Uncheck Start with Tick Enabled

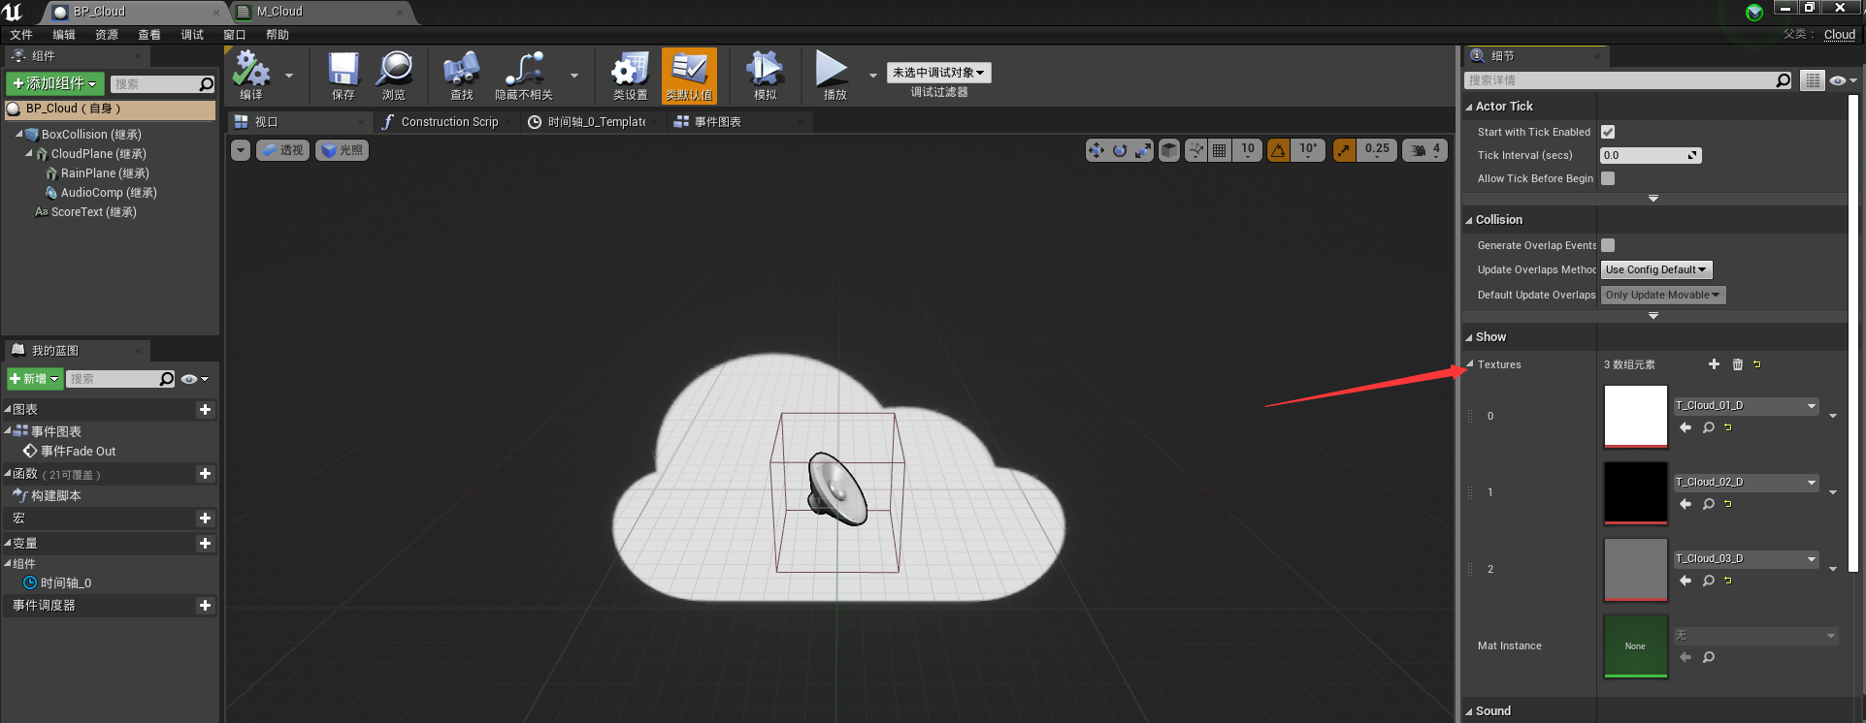[1608, 132]
